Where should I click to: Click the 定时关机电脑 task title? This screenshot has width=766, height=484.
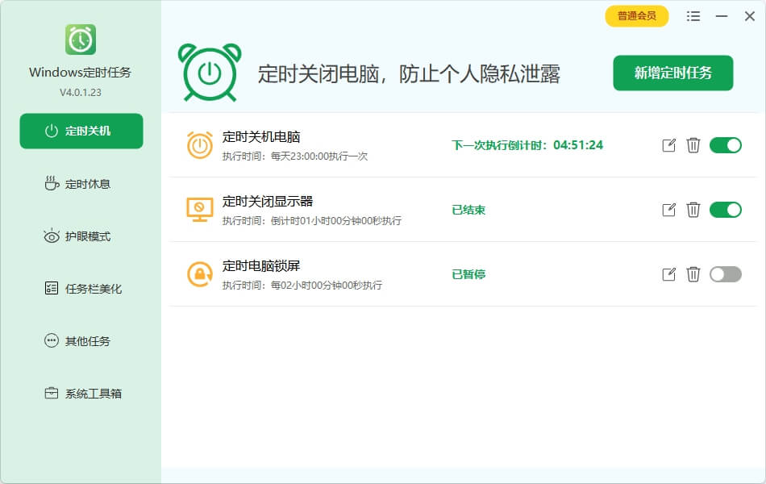pos(261,137)
